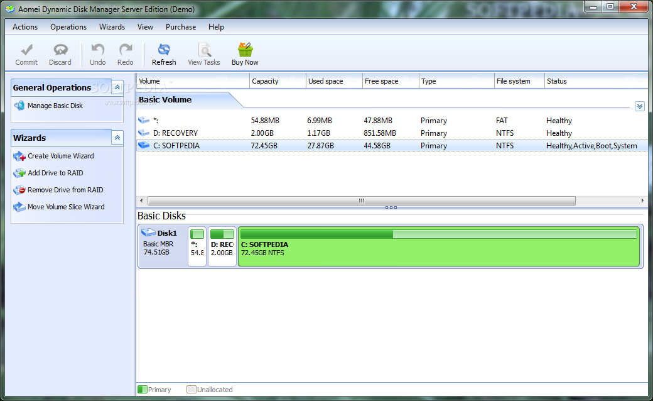Select the D: RECOVERY volume row

tap(392, 133)
